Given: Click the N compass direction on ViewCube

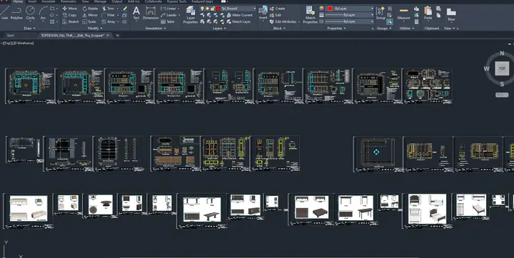Looking at the screenshot, I should click(x=502, y=53).
